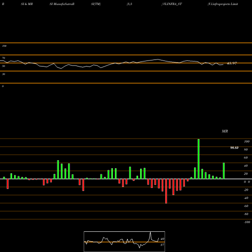
Task: Click the MR axis label -60
Action: coord(246,206)
